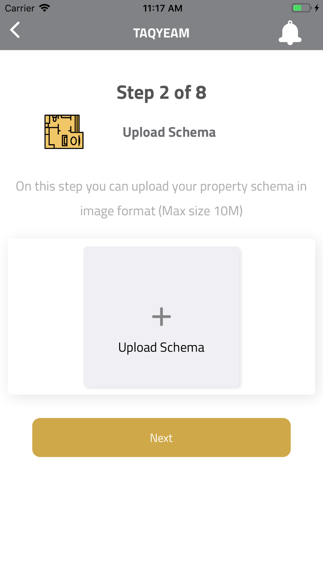Tap the 11:17 AM clock
The height and width of the screenshot is (574, 323).
(162, 8)
